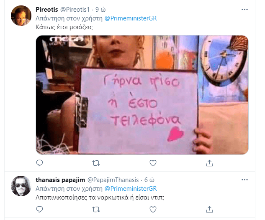This screenshot has height=220, width=265.
Task: Open the Pireotis display name link
Action: [x=46, y=10]
